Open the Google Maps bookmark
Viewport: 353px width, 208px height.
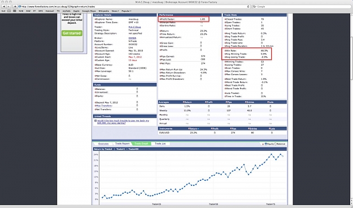pyautogui.click(x=89, y=11)
